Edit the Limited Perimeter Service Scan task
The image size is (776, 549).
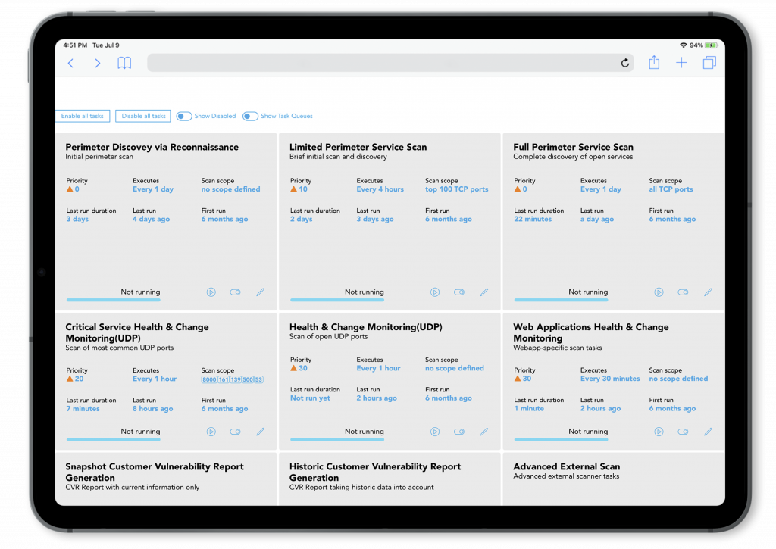click(x=484, y=292)
